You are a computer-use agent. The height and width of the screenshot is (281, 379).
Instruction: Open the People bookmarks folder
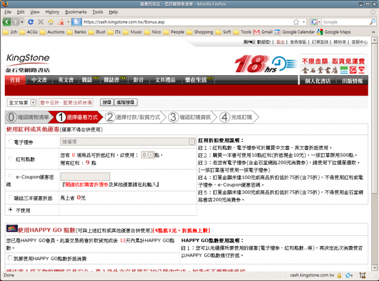174,32
